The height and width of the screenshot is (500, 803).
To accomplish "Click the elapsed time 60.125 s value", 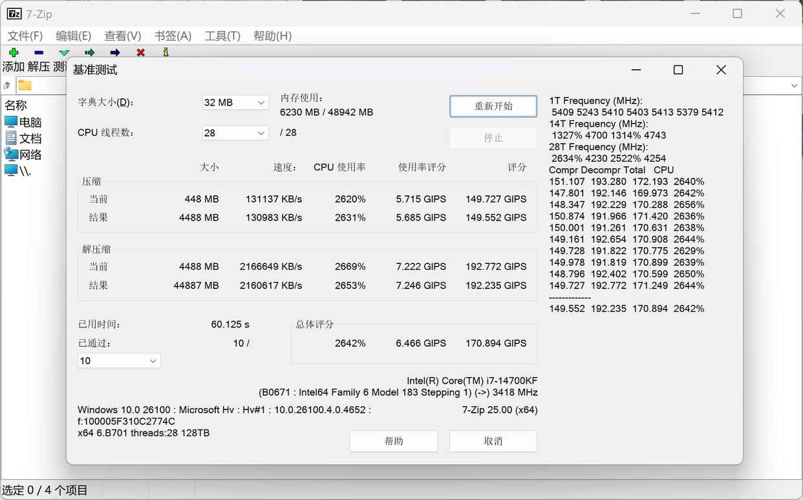I will tap(230, 324).
